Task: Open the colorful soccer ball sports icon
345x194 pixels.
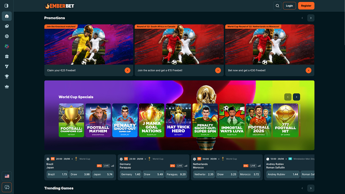Action: [7, 46]
